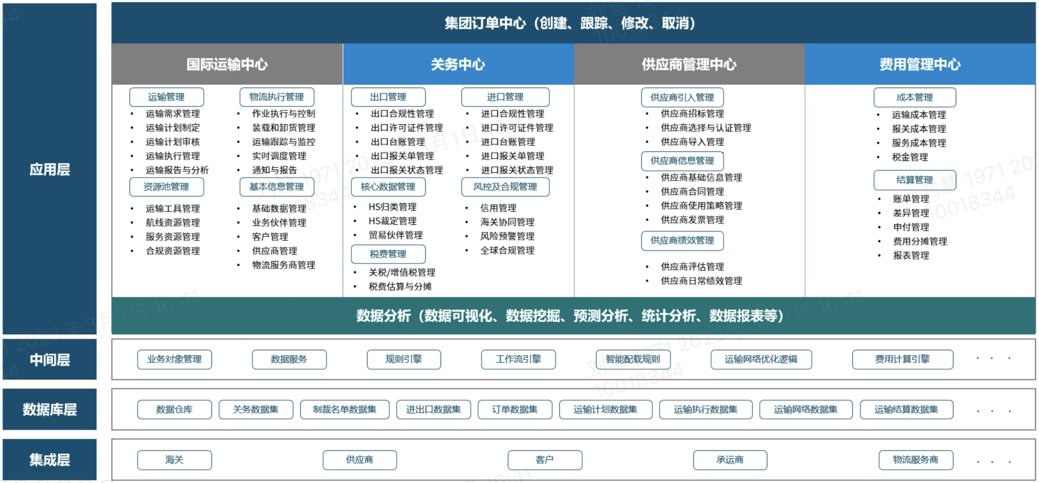
Task: Click the 数据仓库 box
Action: (174, 410)
